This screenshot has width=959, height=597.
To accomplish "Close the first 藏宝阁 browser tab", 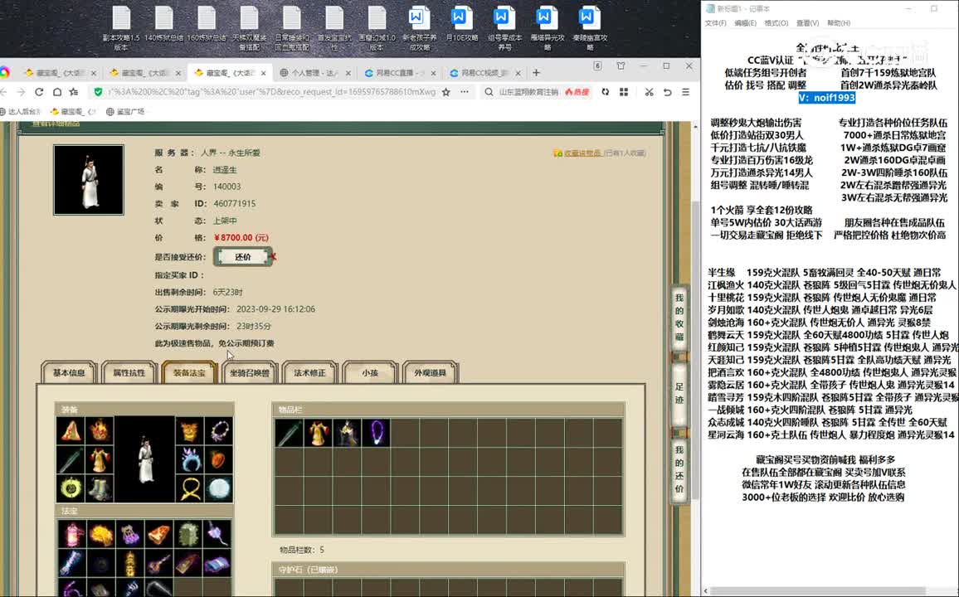I will (94, 73).
